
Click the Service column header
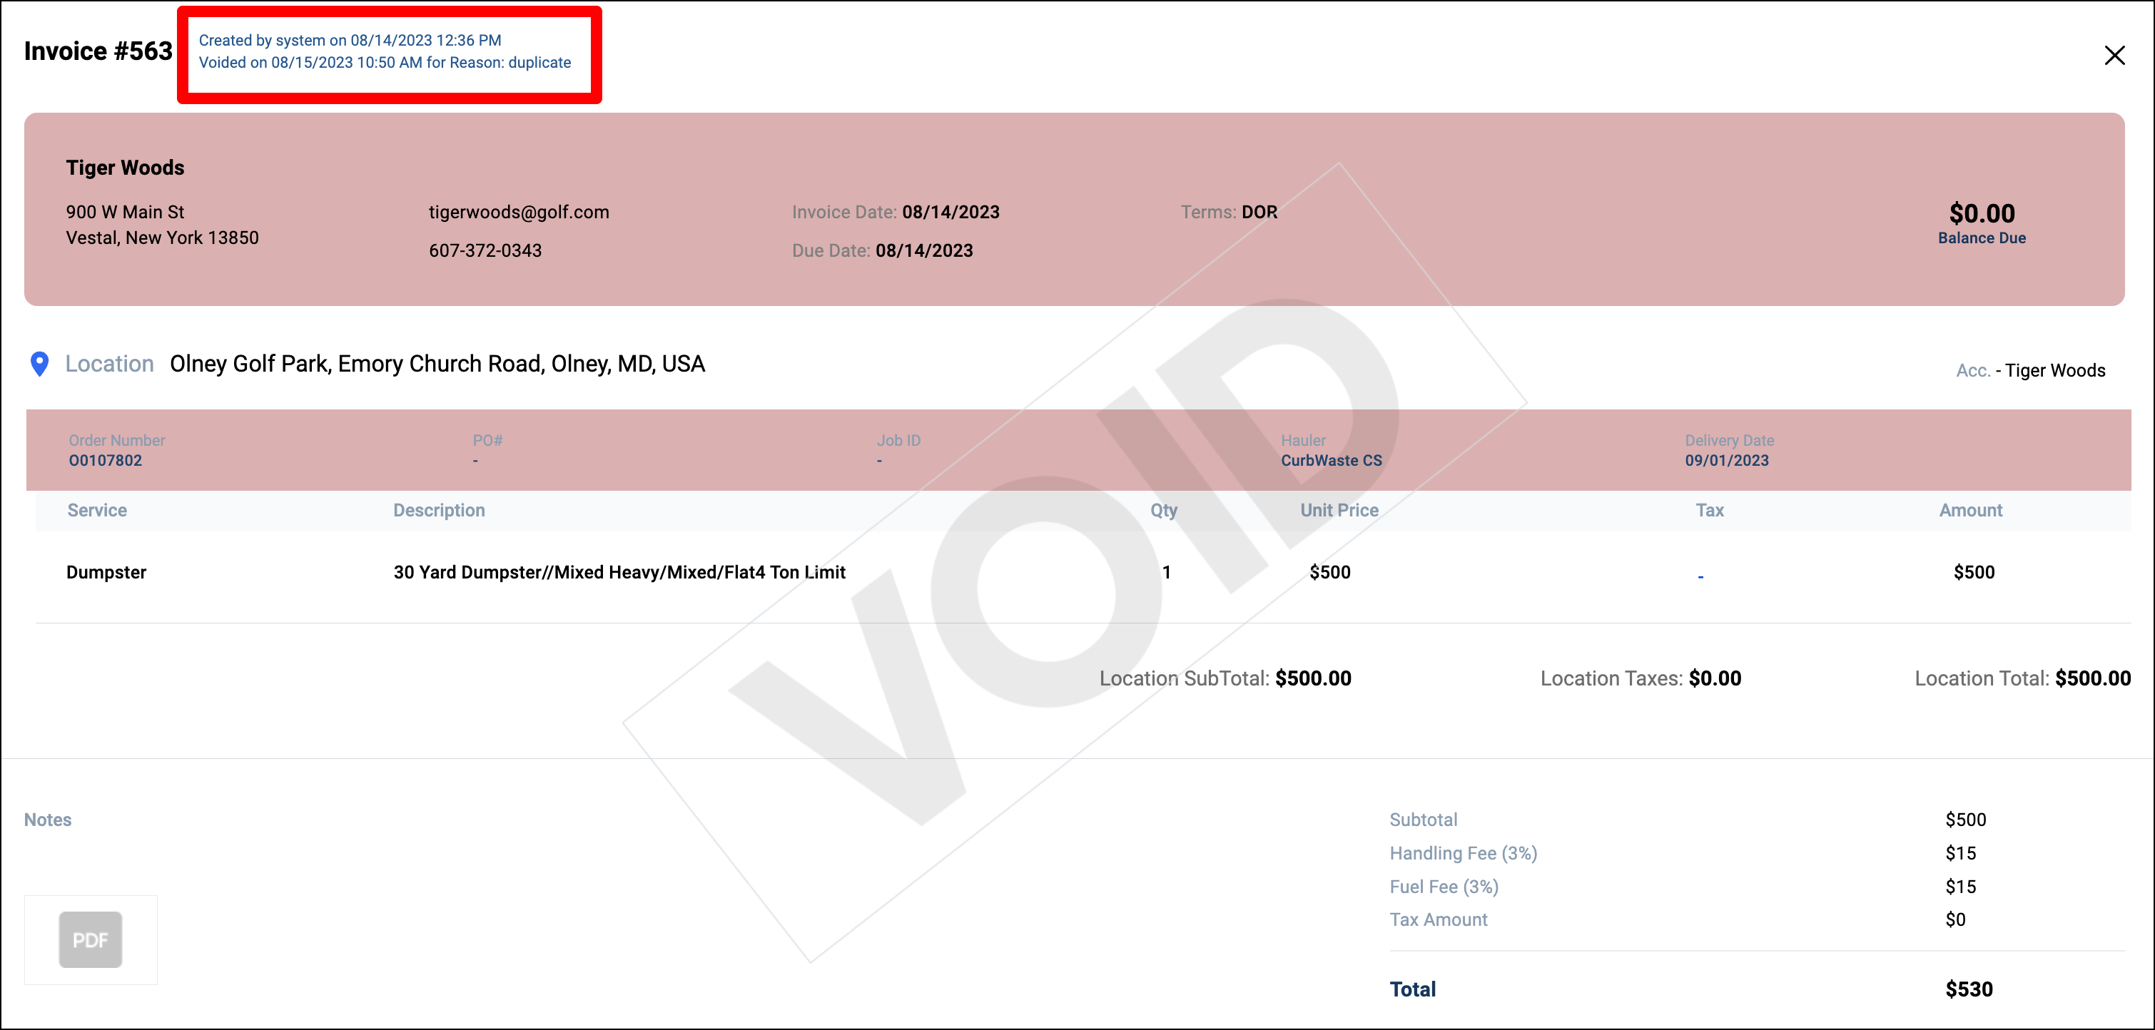pyautogui.click(x=97, y=510)
